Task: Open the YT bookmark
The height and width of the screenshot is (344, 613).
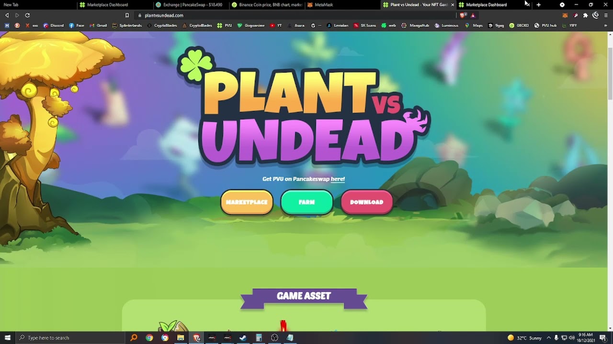Action: point(276,25)
